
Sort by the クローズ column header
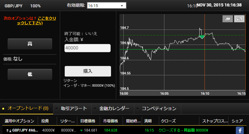click(x=168, y=121)
